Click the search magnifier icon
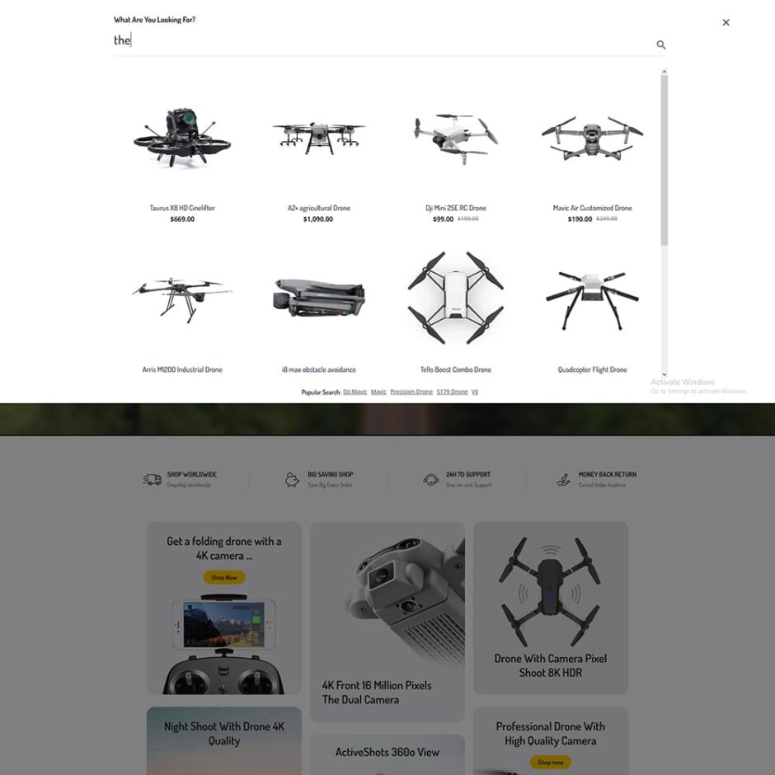This screenshot has height=775, width=775. click(x=661, y=45)
